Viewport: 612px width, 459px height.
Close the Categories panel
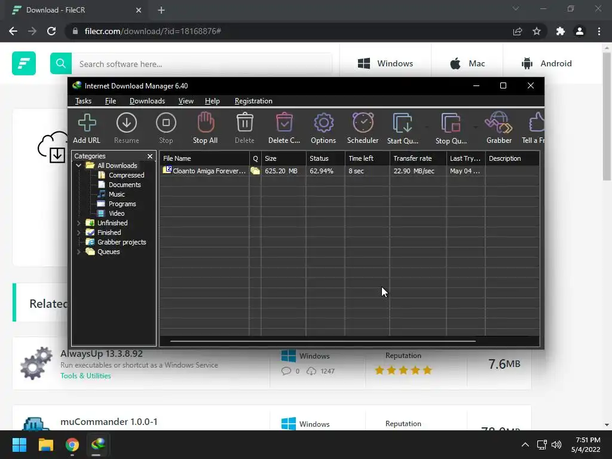[x=150, y=156]
